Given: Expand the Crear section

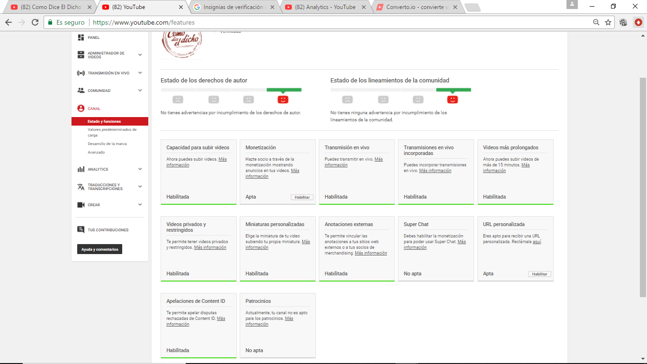Looking at the screenshot, I should pos(140,205).
